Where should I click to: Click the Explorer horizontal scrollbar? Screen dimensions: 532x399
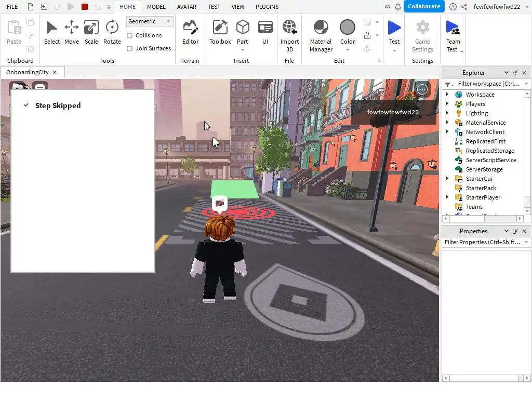pos(483,219)
